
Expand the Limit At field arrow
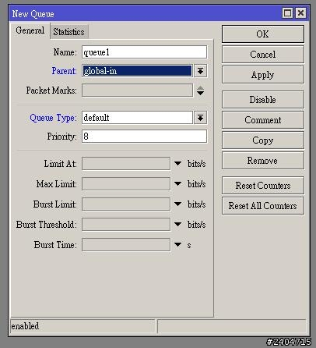(x=178, y=164)
